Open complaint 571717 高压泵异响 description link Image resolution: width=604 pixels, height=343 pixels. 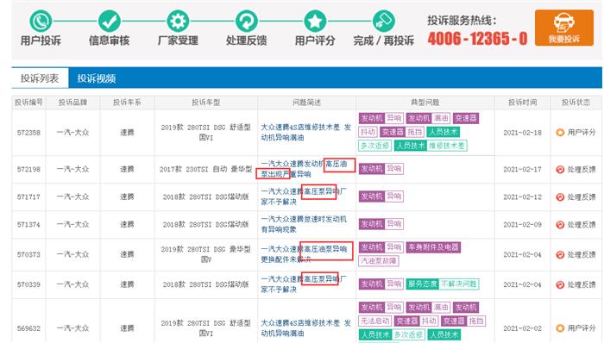click(x=304, y=196)
